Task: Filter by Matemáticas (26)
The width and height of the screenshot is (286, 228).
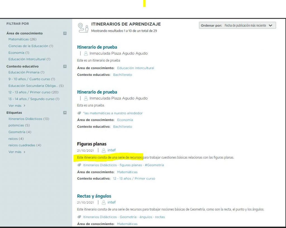Action: click(22, 39)
